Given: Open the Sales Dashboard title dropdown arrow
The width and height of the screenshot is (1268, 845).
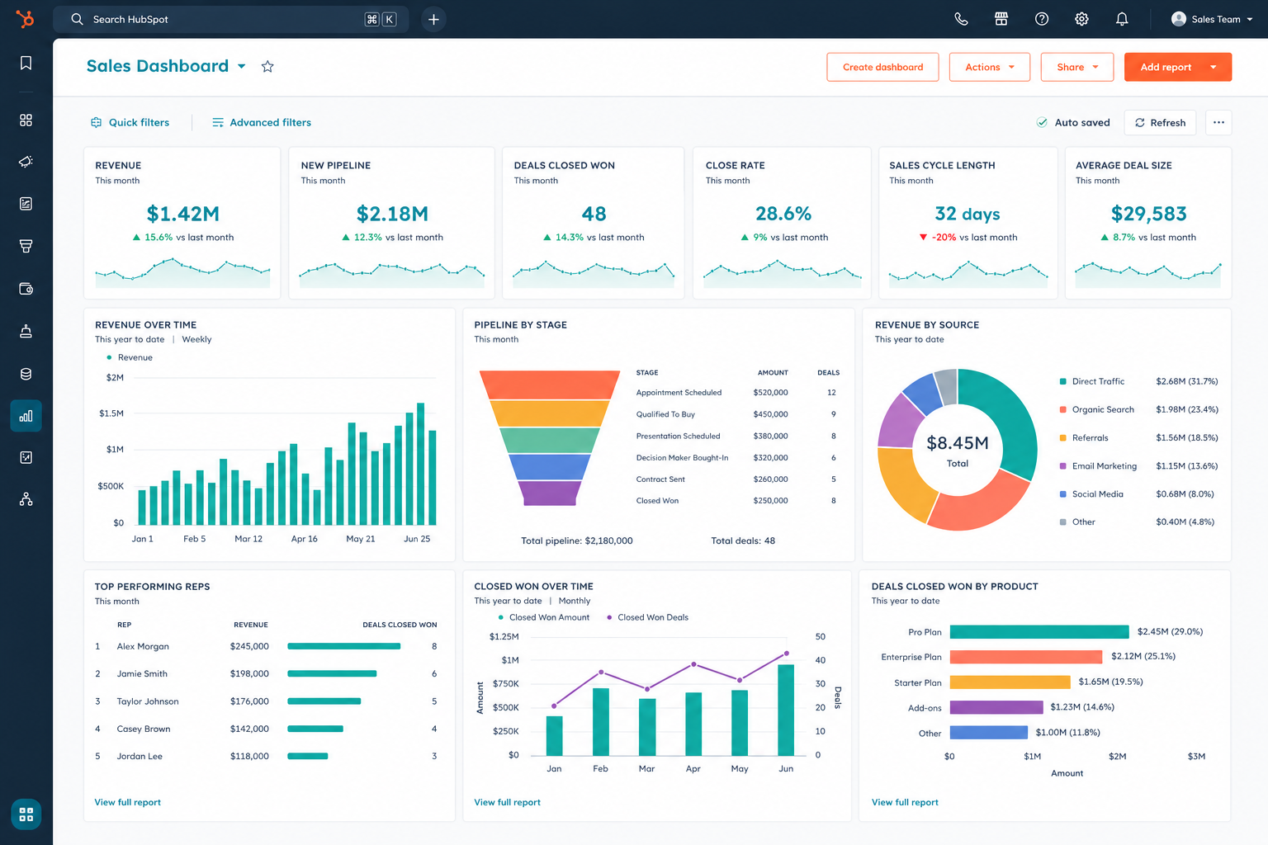Looking at the screenshot, I should [x=242, y=66].
